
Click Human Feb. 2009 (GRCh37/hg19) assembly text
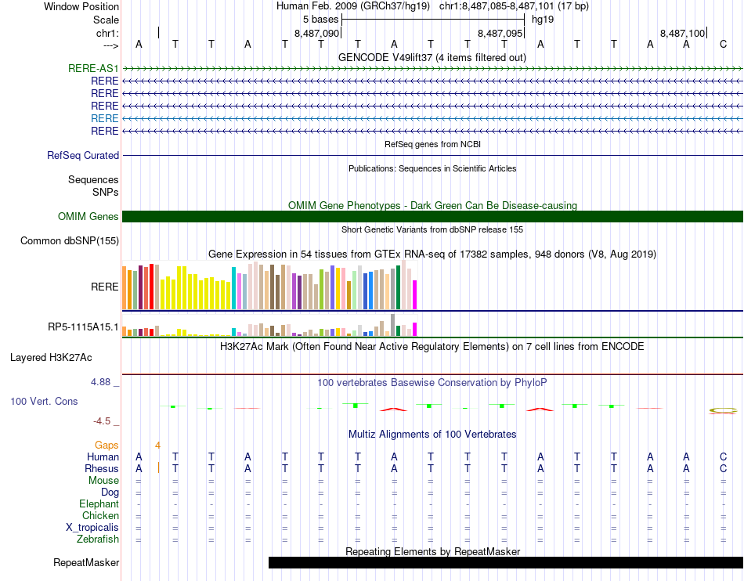pyautogui.click(x=353, y=6)
